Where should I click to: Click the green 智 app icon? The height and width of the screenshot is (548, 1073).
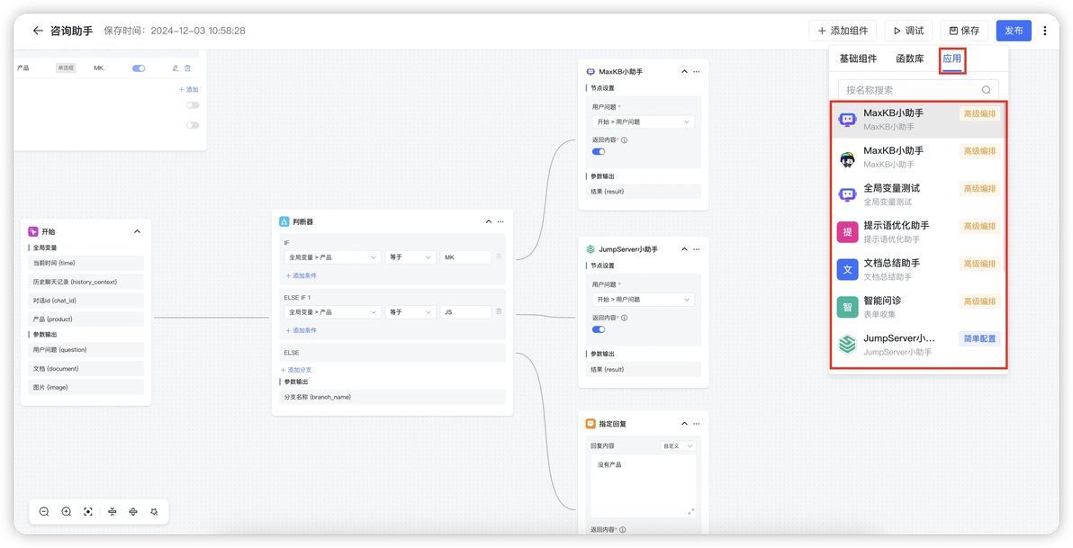(x=847, y=307)
